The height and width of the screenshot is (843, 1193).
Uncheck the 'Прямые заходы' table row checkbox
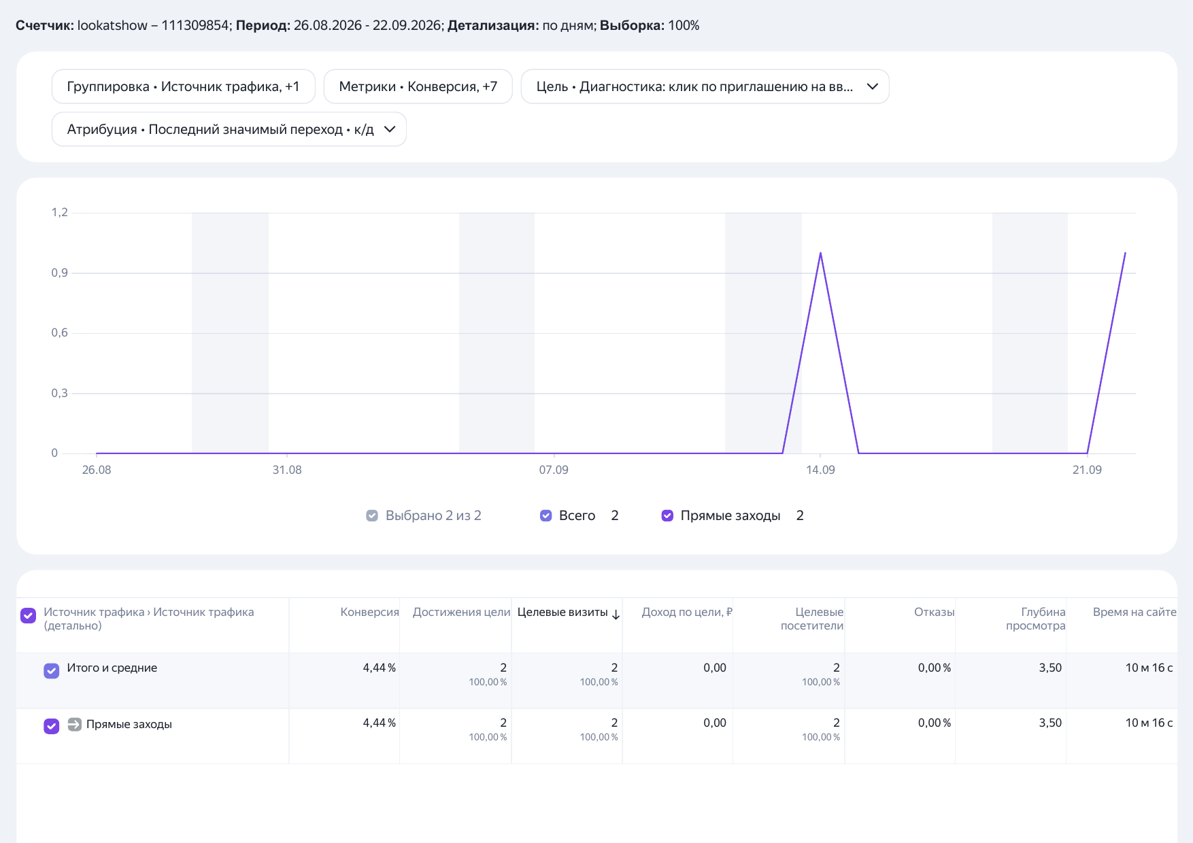[51, 726]
